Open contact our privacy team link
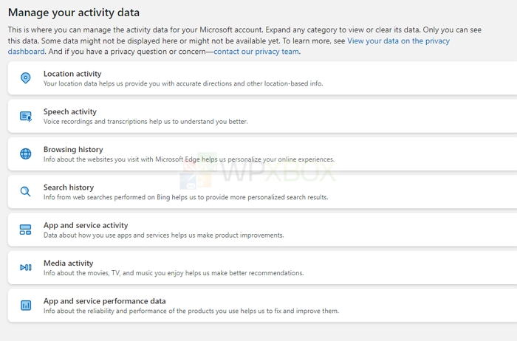 256,52
